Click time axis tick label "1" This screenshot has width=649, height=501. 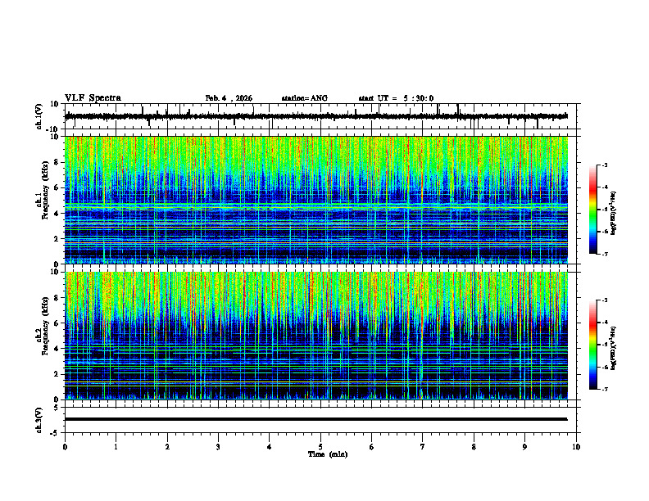(x=116, y=447)
